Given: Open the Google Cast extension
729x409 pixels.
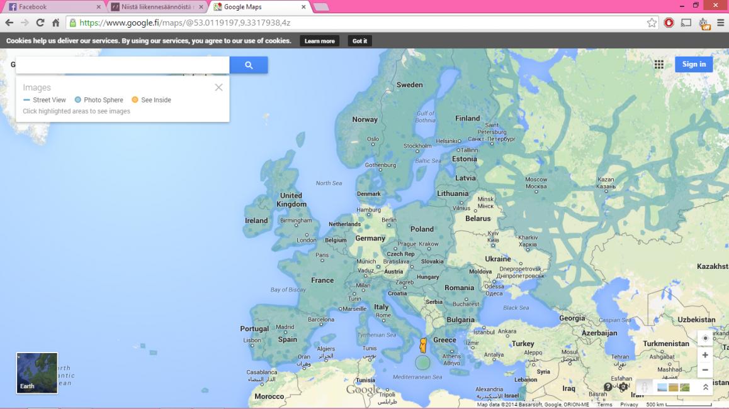Looking at the screenshot, I should pos(686,23).
